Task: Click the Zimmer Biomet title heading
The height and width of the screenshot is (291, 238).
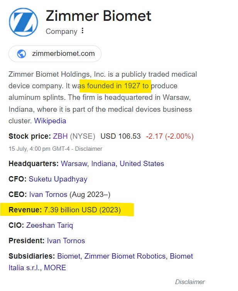Action: coord(98,16)
